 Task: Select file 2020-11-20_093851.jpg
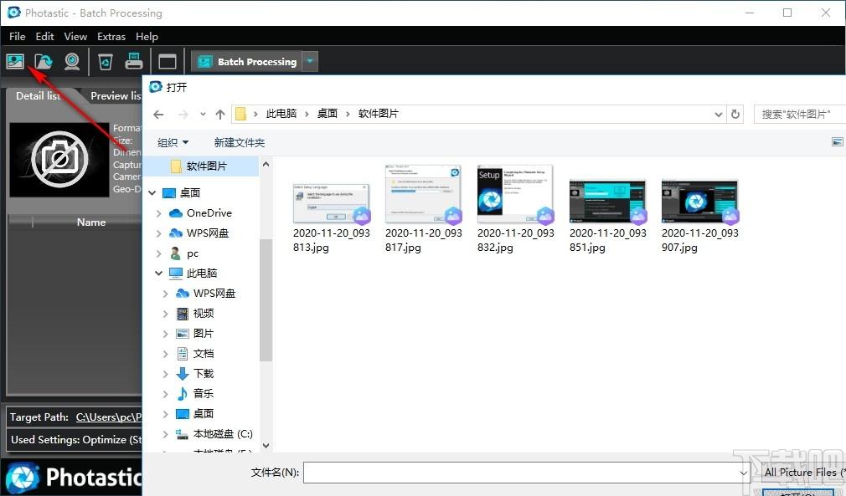[607, 217]
